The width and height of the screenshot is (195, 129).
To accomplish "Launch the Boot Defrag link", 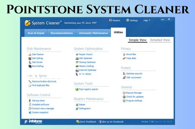I will pyautogui.click(x=38, y=66).
